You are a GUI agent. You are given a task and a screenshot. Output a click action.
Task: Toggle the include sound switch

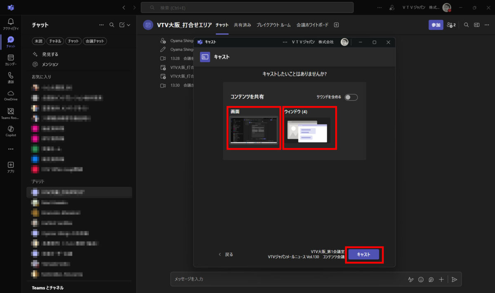[x=351, y=97]
